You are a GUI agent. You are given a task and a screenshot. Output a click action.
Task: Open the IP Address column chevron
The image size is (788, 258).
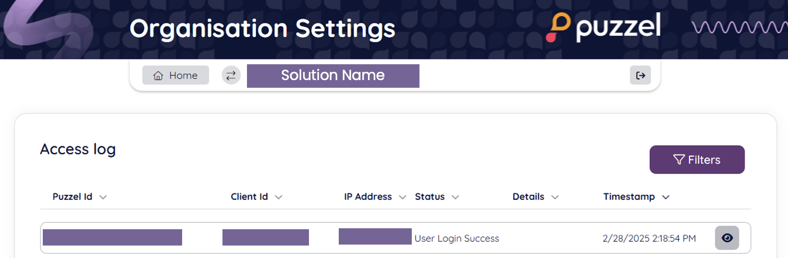point(403,197)
